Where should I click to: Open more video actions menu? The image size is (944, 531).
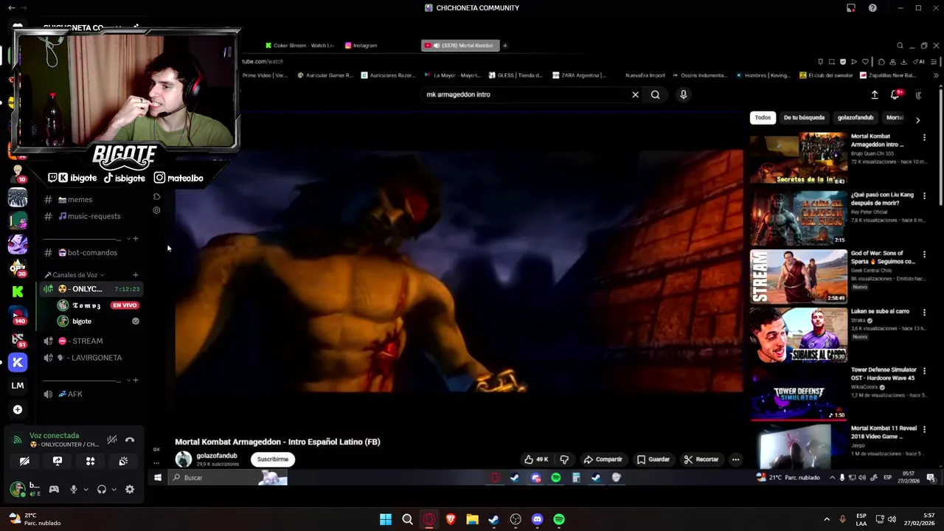coord(735,459)
